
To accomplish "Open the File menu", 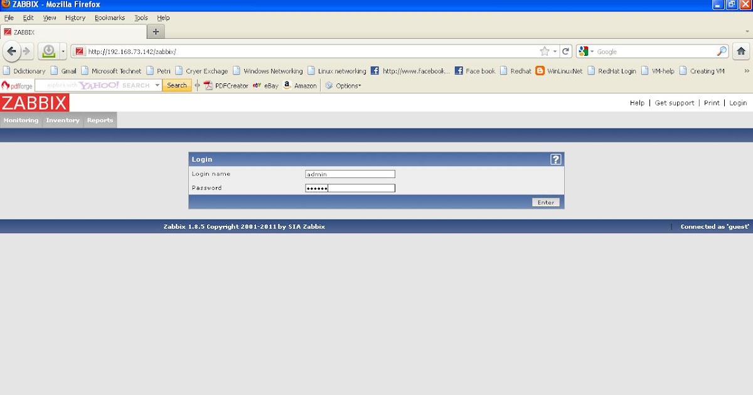I will [9, 18].
